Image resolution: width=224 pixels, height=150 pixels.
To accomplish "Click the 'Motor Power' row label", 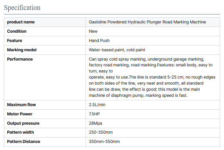I will pos(20,114).
